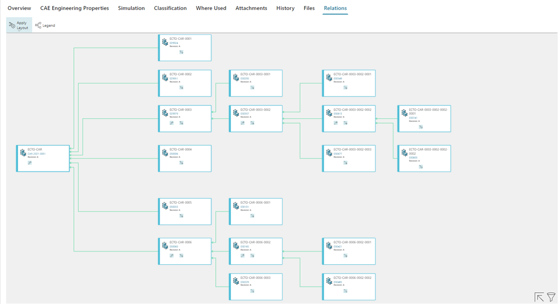560x304 pixels.
Task: Click the model icon on ECTO-CAR-0003-0002
Action: [x=236, y=113]
